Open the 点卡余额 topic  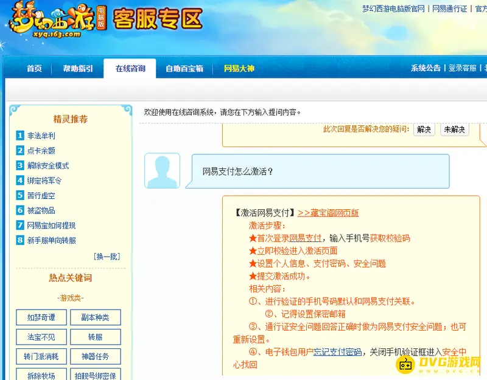pyautogui.click(x=41, y=150)
